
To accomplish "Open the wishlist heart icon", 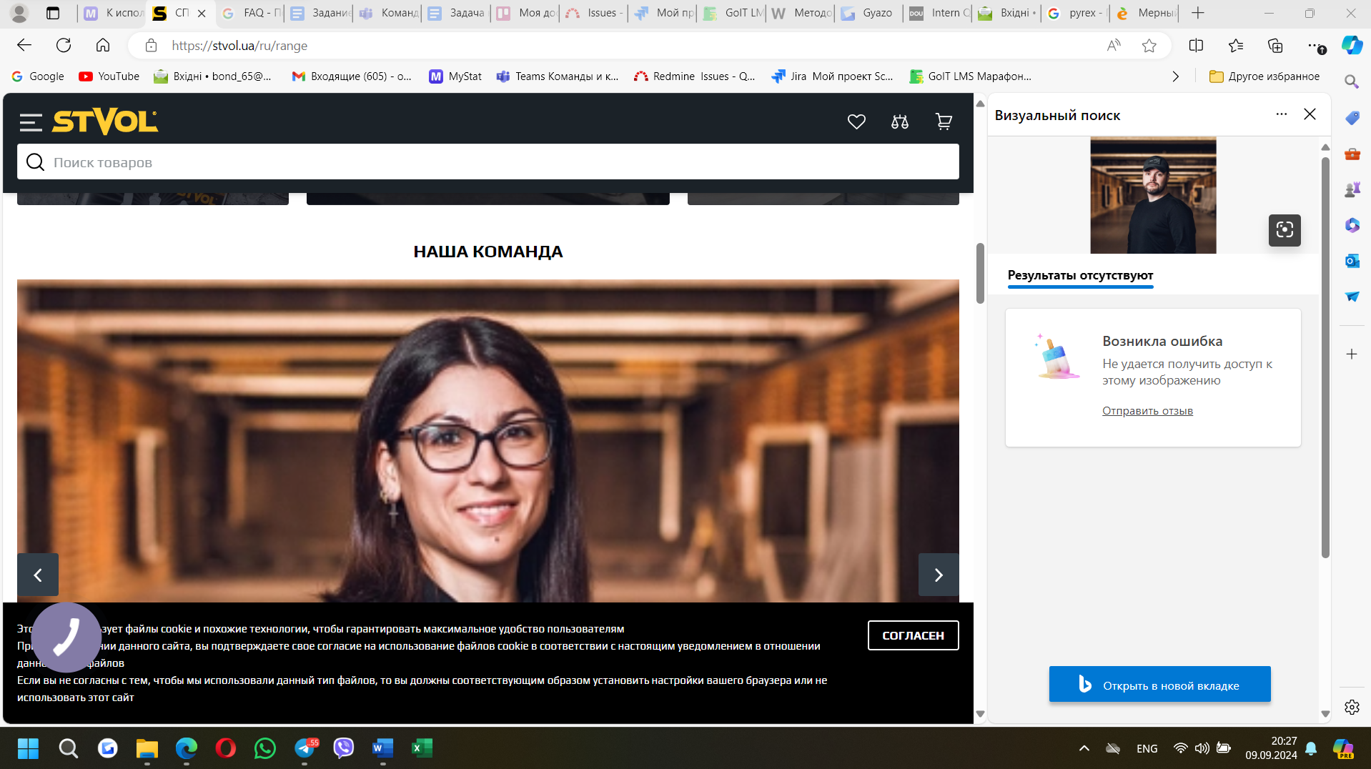I will tap(856, 122).
